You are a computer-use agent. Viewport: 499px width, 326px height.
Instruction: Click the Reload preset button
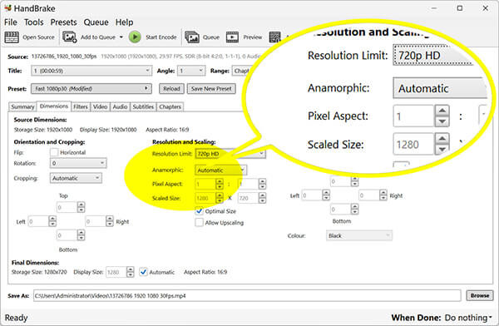(x=171, y=89)
